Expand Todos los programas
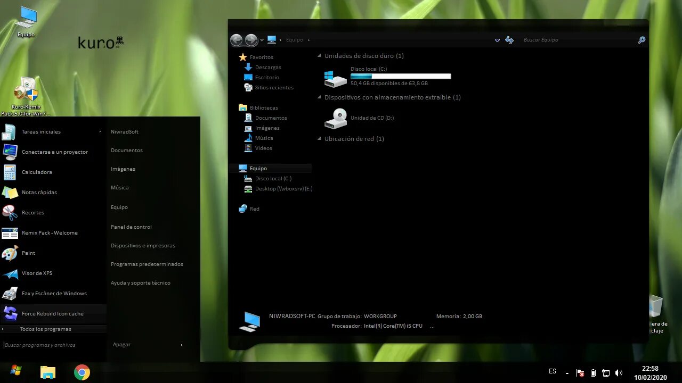682x383 pixels. 53,329
